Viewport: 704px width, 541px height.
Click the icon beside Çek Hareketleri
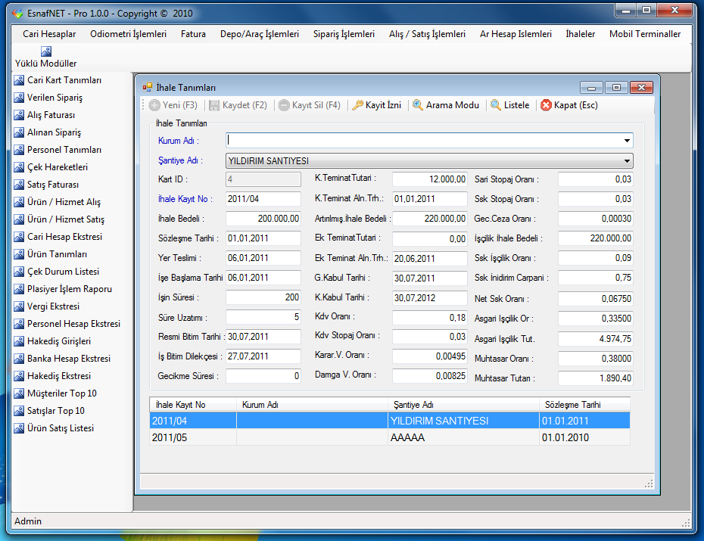19,167
